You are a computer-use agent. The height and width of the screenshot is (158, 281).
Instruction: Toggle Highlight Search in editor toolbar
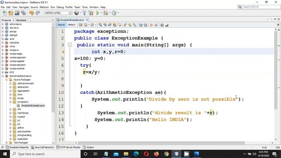114,25
